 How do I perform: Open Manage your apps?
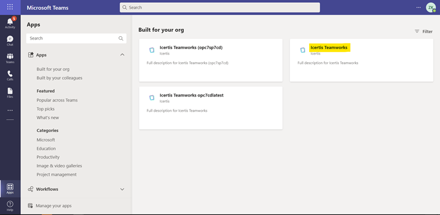(54, 206)
